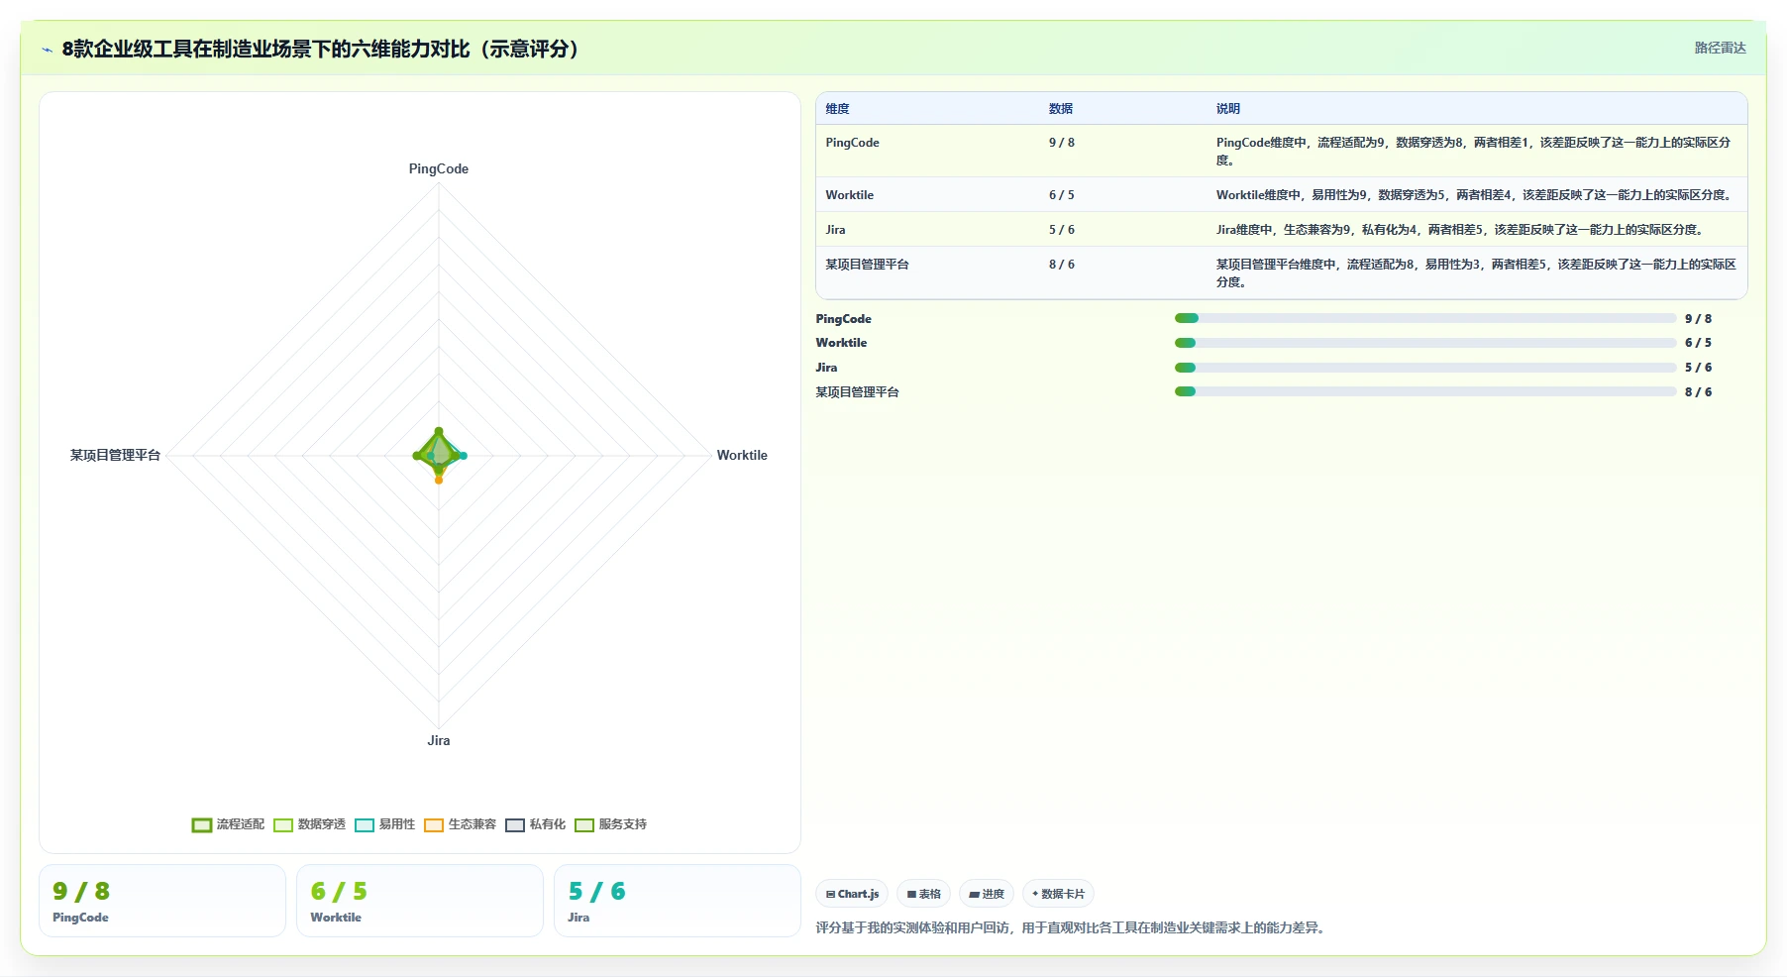
Task: Toggle the 数据穿透 legend swatch
Action: tap(283, 824)
